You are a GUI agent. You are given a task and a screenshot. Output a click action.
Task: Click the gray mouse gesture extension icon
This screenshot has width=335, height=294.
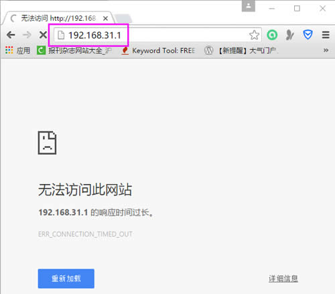click(290, 35)
